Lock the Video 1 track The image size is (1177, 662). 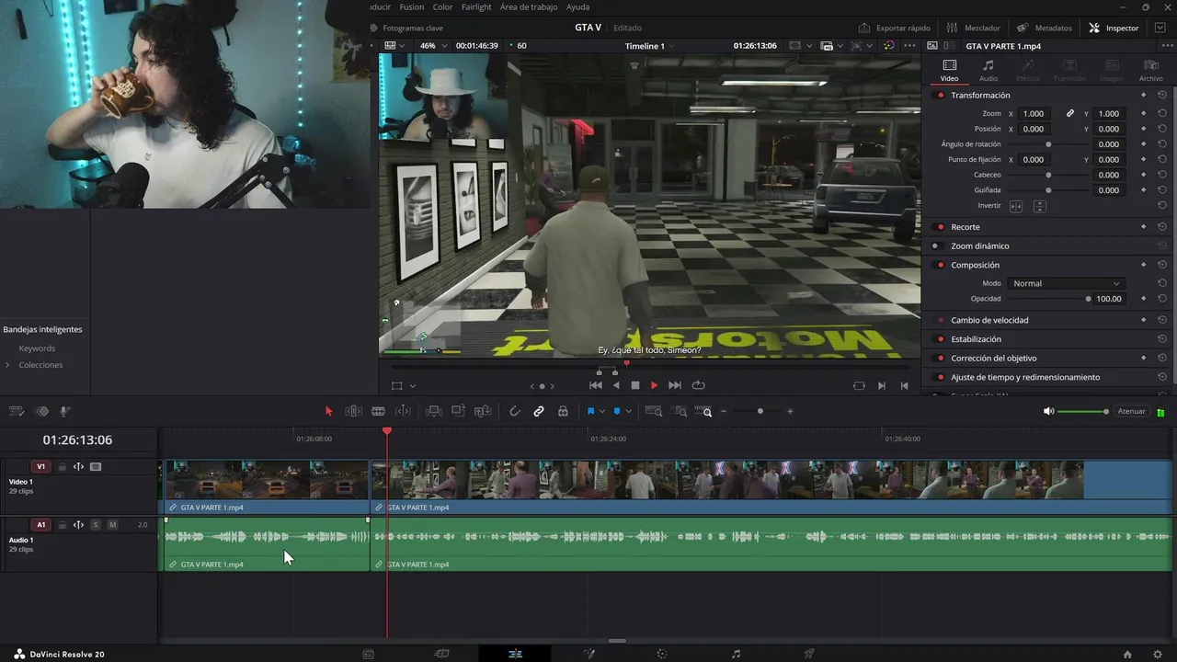63,467
